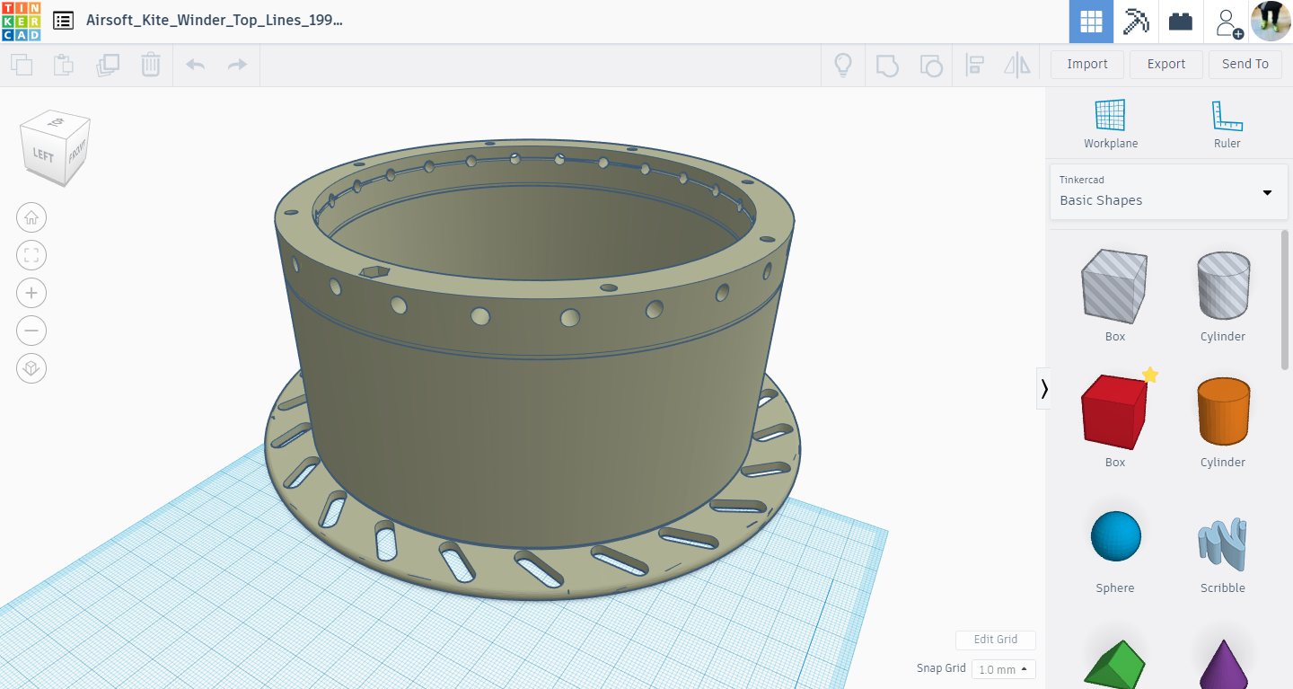This screenshot has width=1293, height=689.
Task: Click the Export button
Action: [1166, 64]
